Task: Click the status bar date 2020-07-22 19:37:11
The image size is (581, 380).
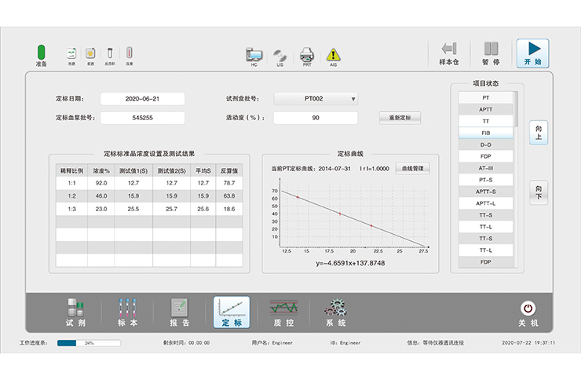Action: [x=528, y=343]
